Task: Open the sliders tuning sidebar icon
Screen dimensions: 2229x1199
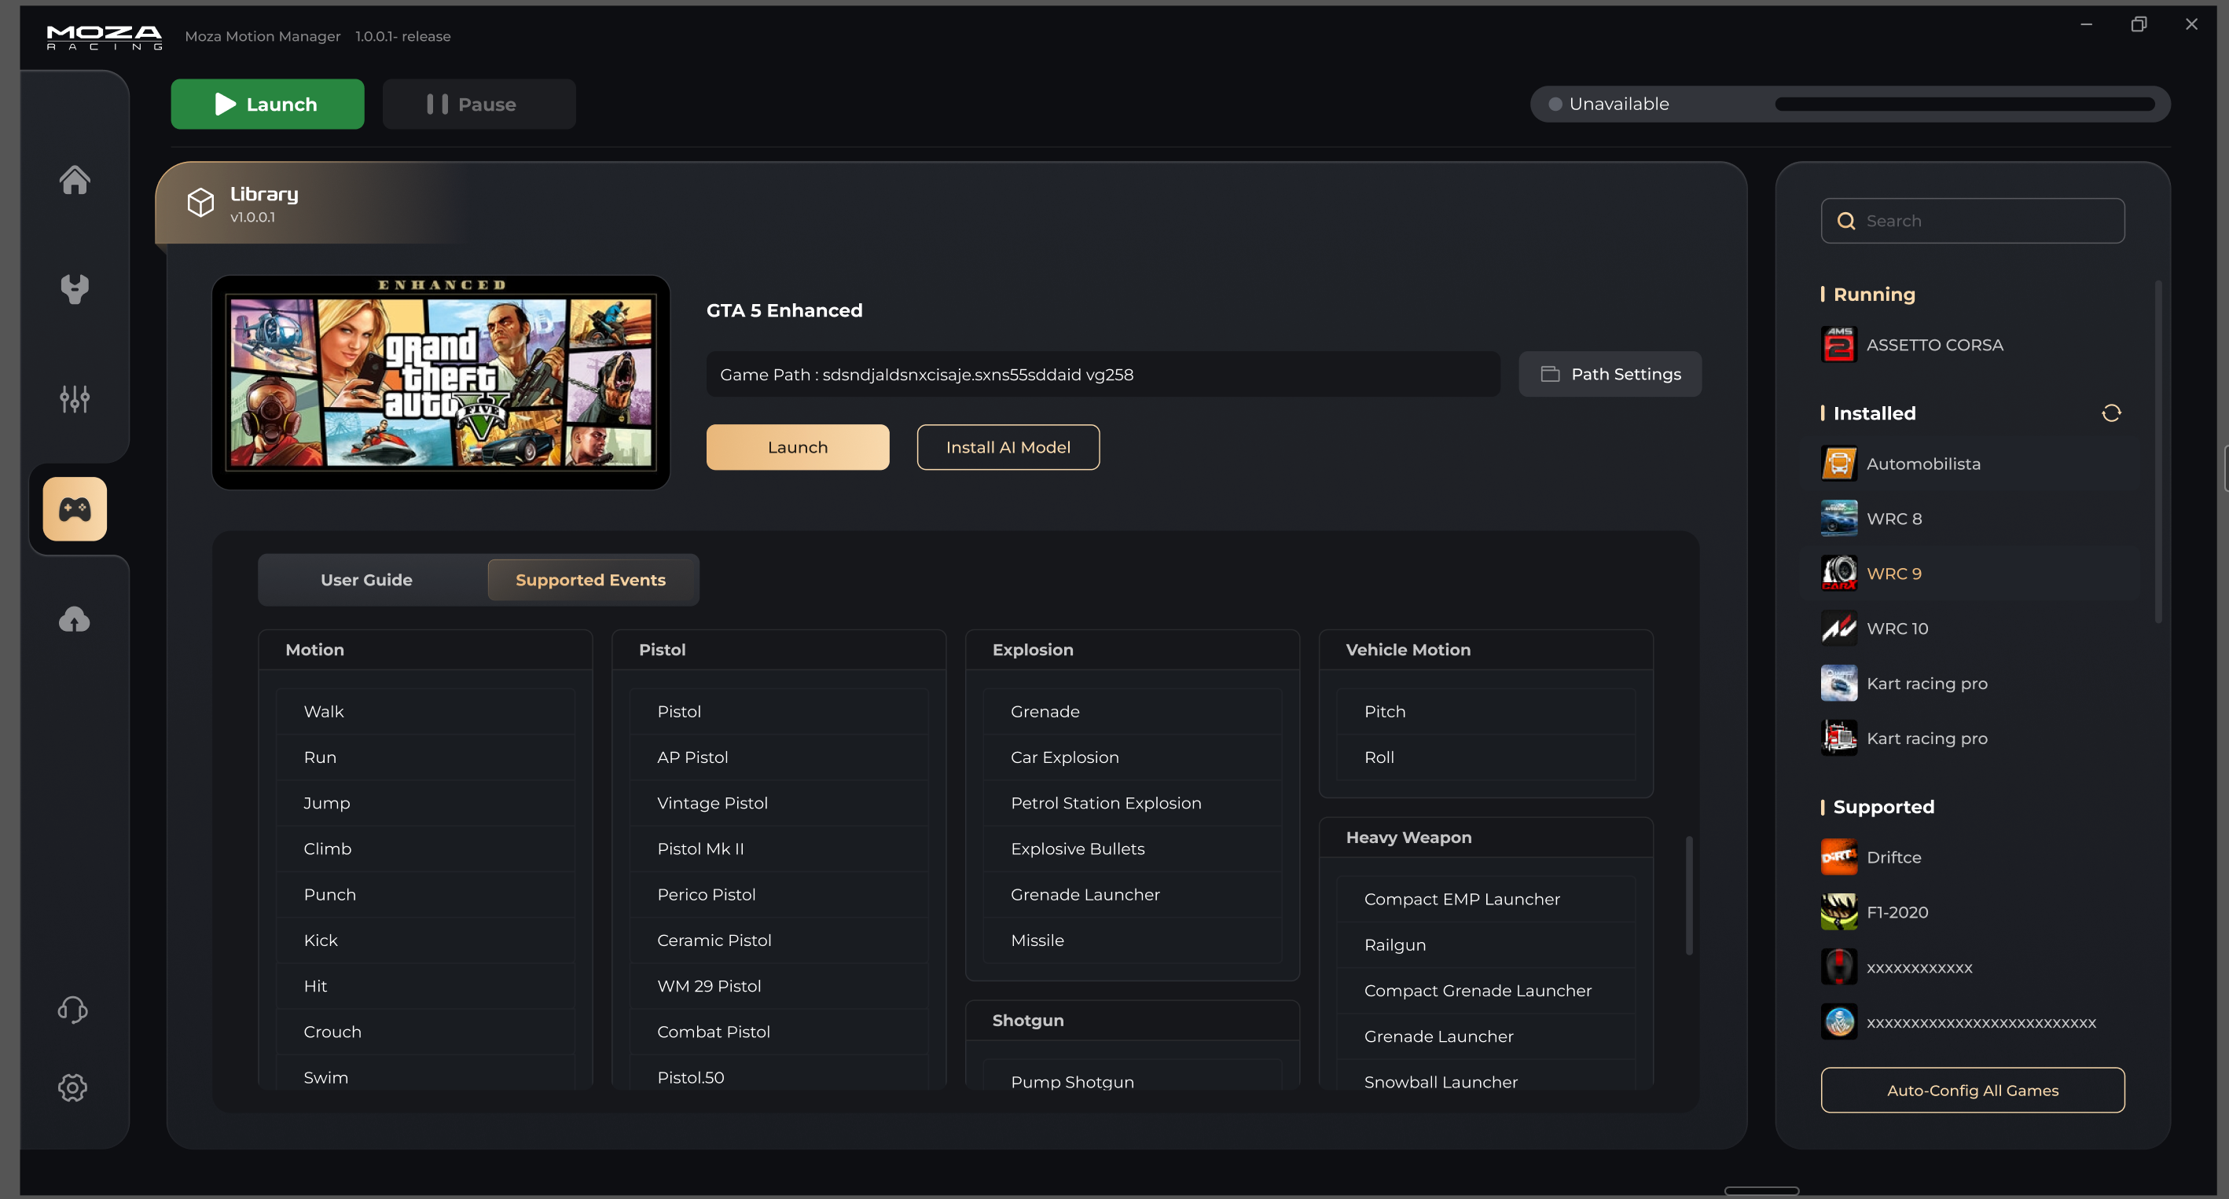Action: coord(75,399)
